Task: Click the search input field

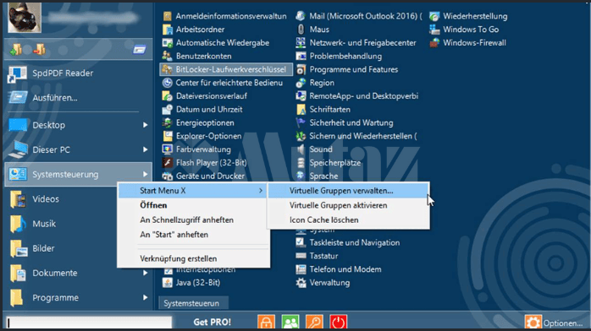Action: pyautogui.click(x=89, y=323)
